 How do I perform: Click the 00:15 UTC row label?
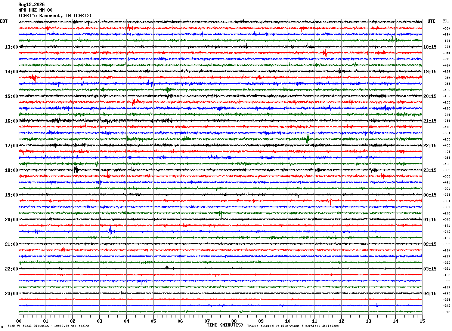tap(430, 195)
